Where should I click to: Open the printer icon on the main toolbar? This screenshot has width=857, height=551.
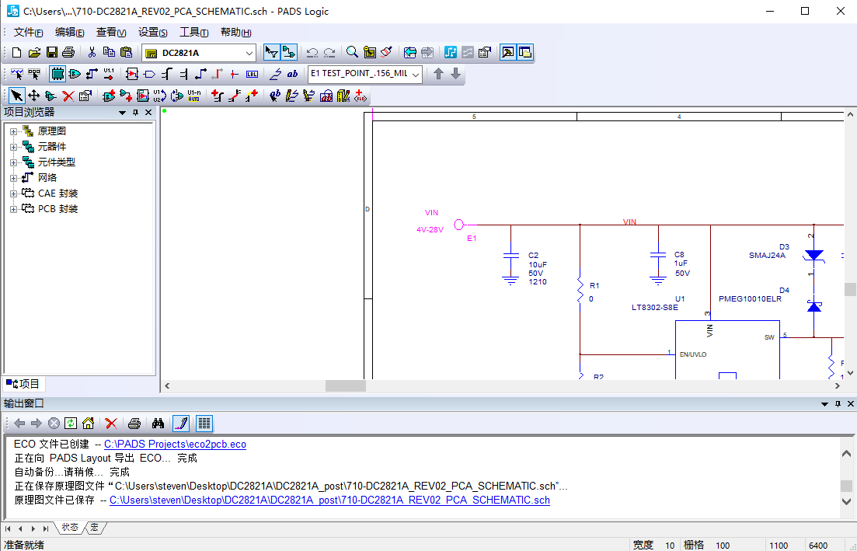(68, 52)
